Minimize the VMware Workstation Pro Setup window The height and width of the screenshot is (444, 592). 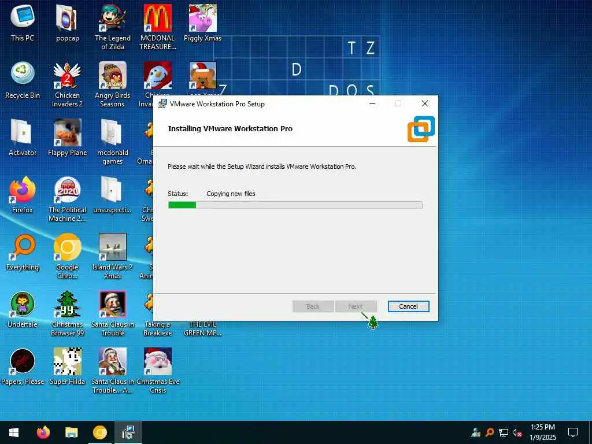pyautogui.click(x=372, y=103)
